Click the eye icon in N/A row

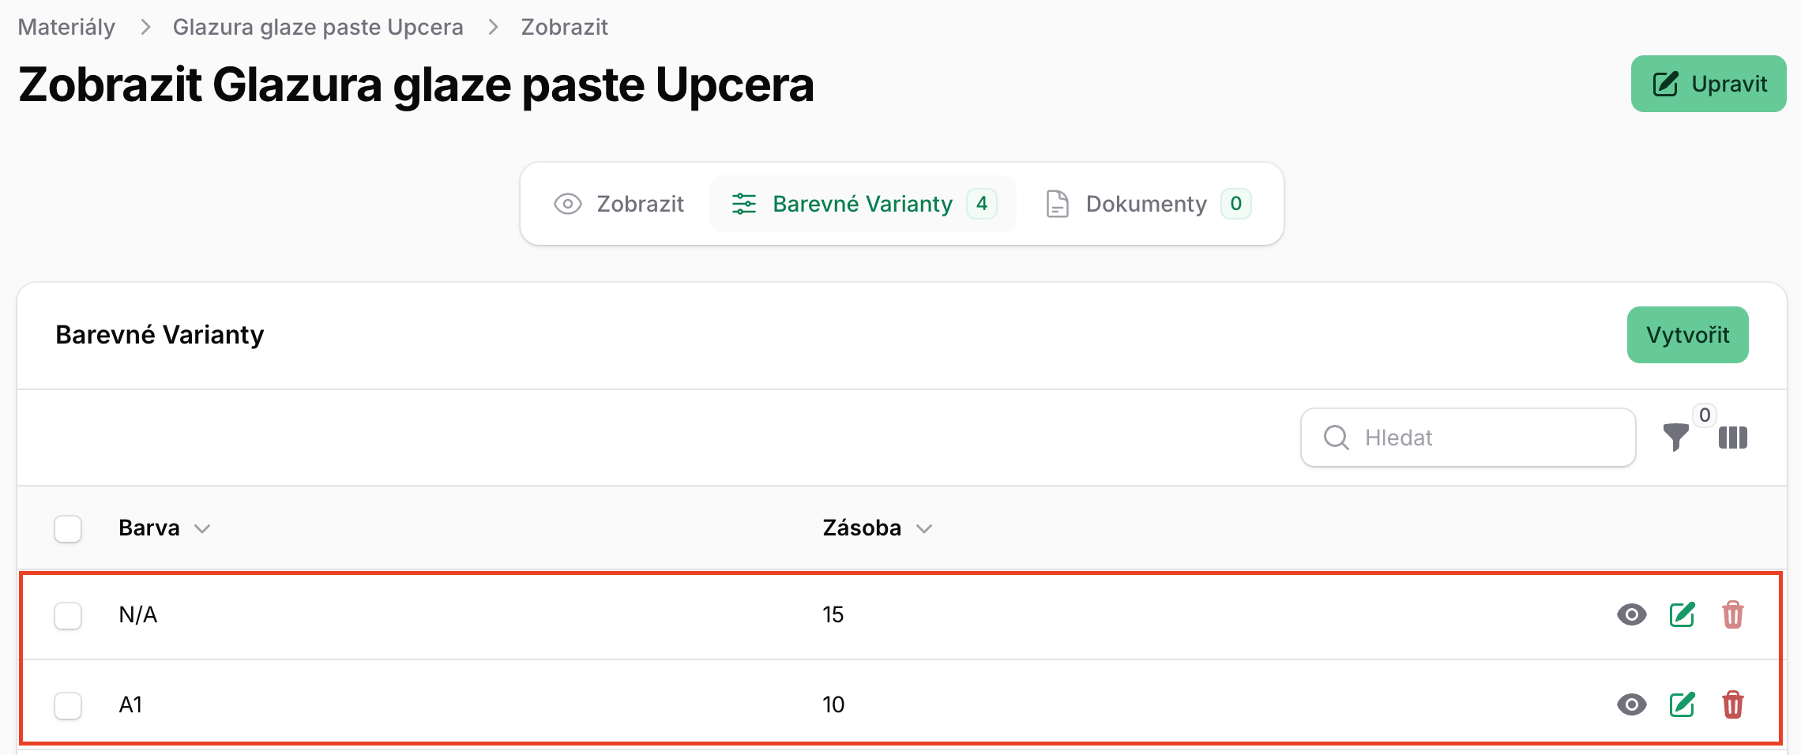1631,614
